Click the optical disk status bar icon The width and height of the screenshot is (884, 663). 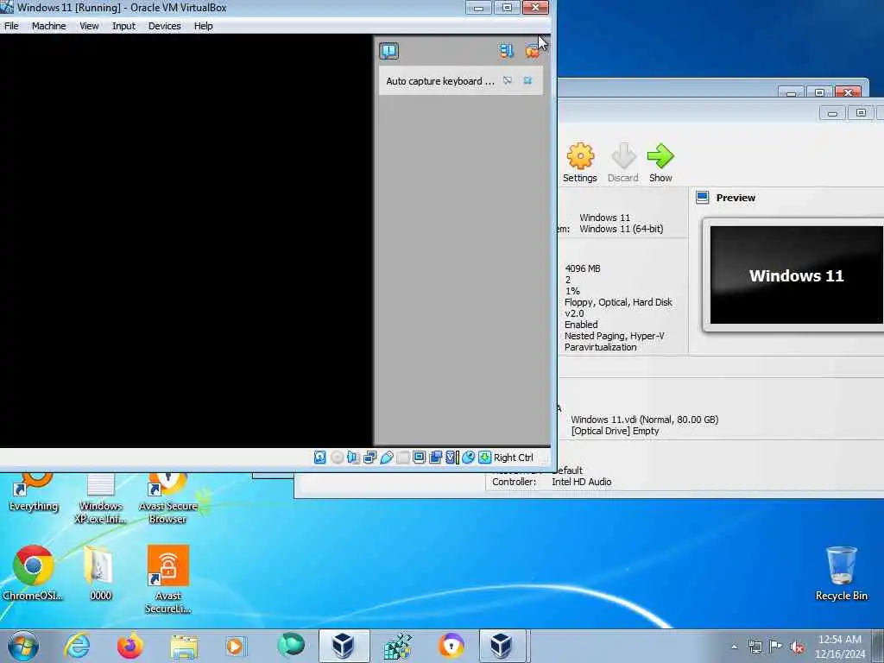click(337, 458)
